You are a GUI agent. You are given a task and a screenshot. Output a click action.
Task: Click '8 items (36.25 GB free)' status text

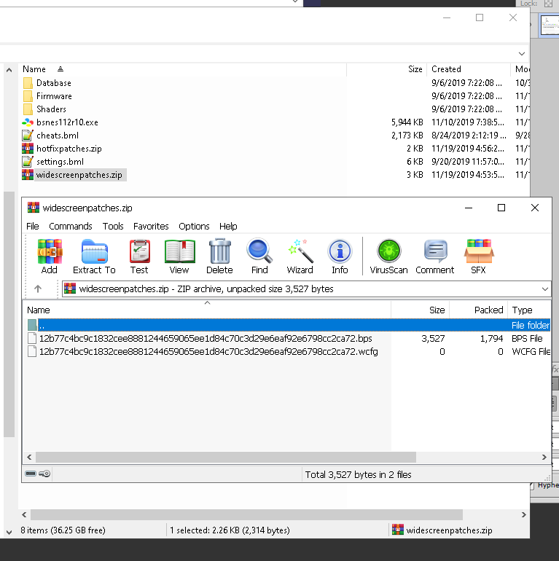[x=63, y=530]
